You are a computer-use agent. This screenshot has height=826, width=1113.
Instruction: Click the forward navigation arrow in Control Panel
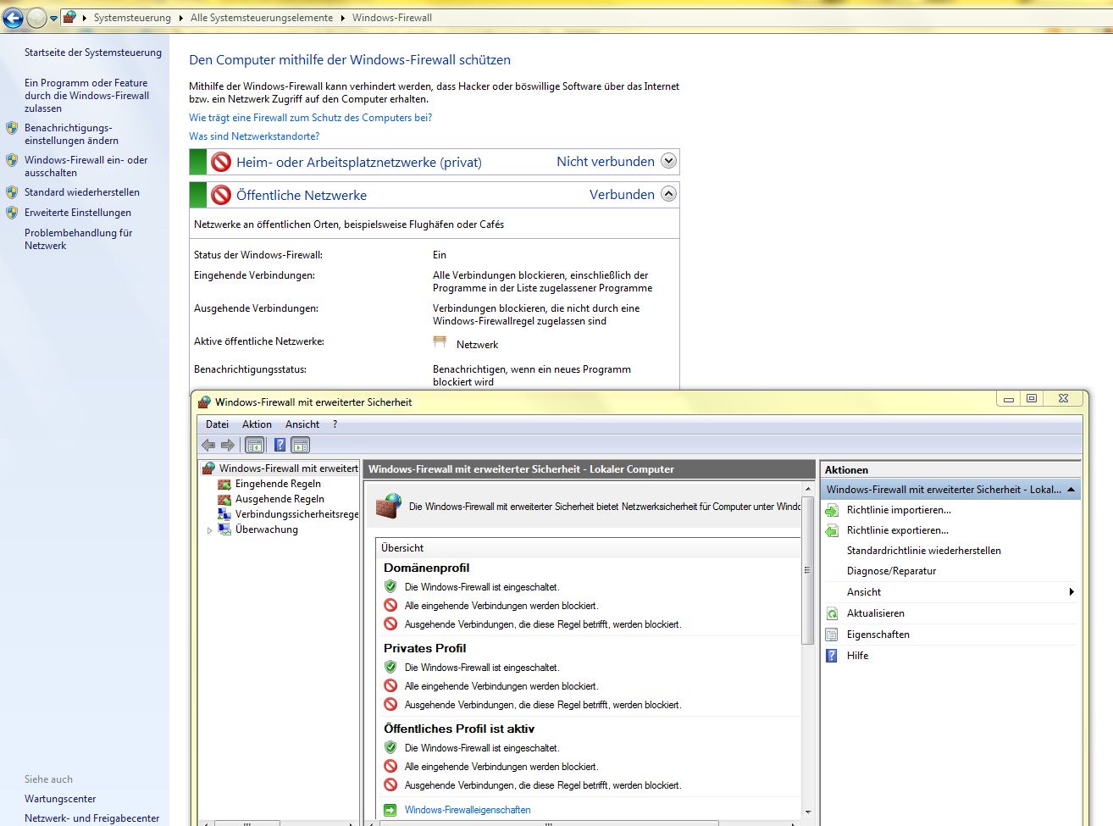click(x=36, y=18)
